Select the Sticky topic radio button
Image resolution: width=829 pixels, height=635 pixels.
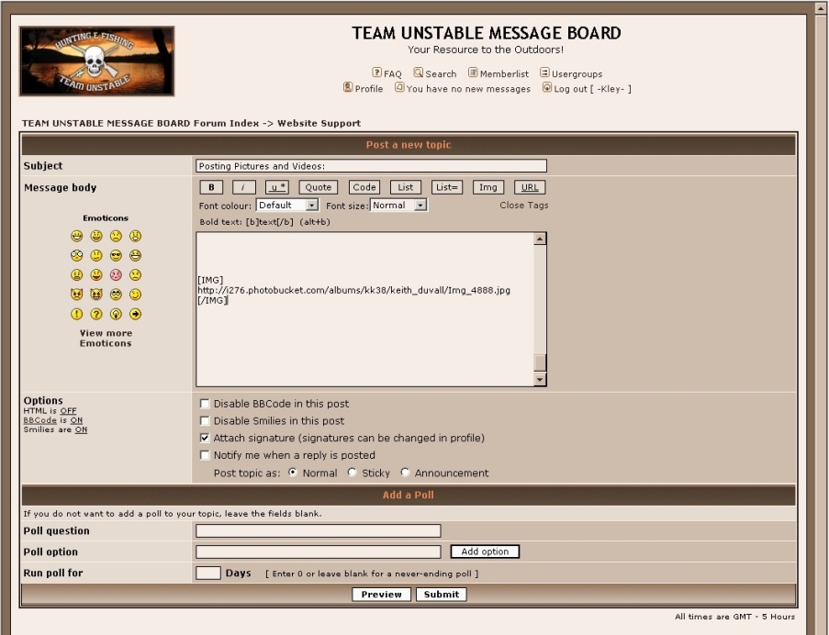pos(353,473)
